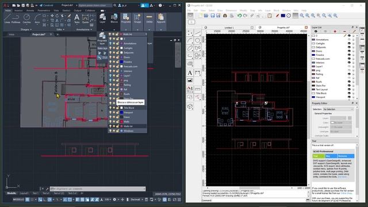The image size is (368, 207).
Task: Click the red plus add layer button
Action: [335, 32]
